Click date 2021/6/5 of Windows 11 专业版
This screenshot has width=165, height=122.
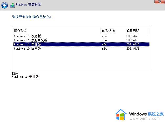click(x=133, y=44)
